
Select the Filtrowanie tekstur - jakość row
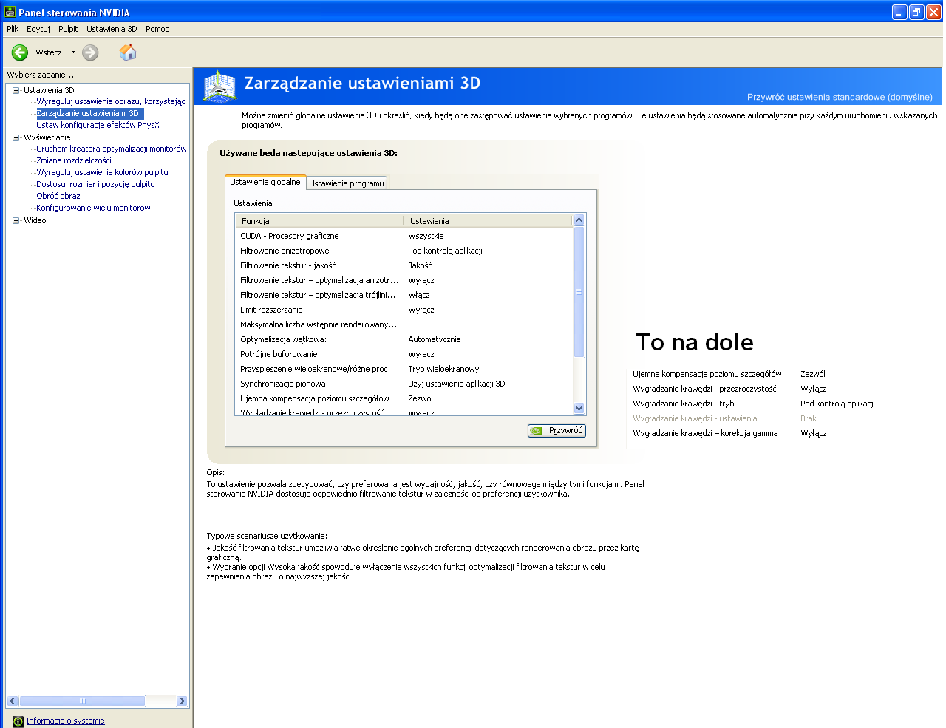point(404,265)
